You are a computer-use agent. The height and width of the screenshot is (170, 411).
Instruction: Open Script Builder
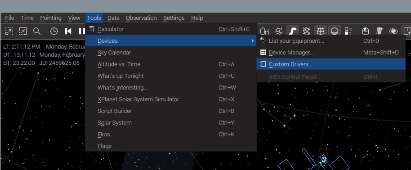point(170,111)
